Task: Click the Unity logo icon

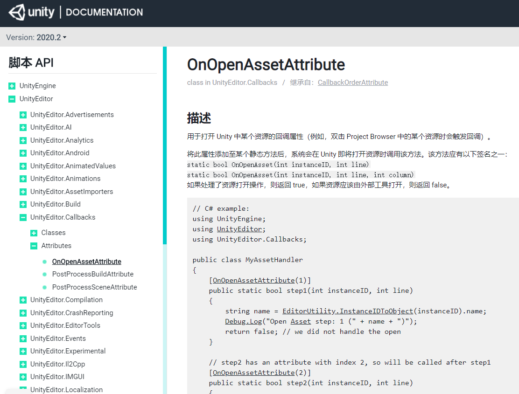Action: (x=17, y=12)
